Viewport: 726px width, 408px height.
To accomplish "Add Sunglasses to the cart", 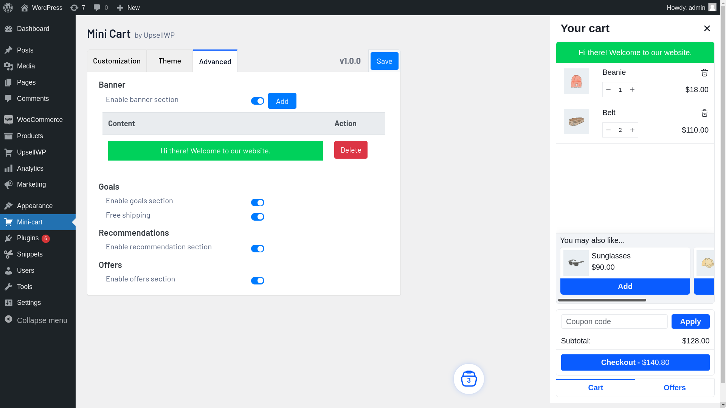I will click(x=625, y=286).
